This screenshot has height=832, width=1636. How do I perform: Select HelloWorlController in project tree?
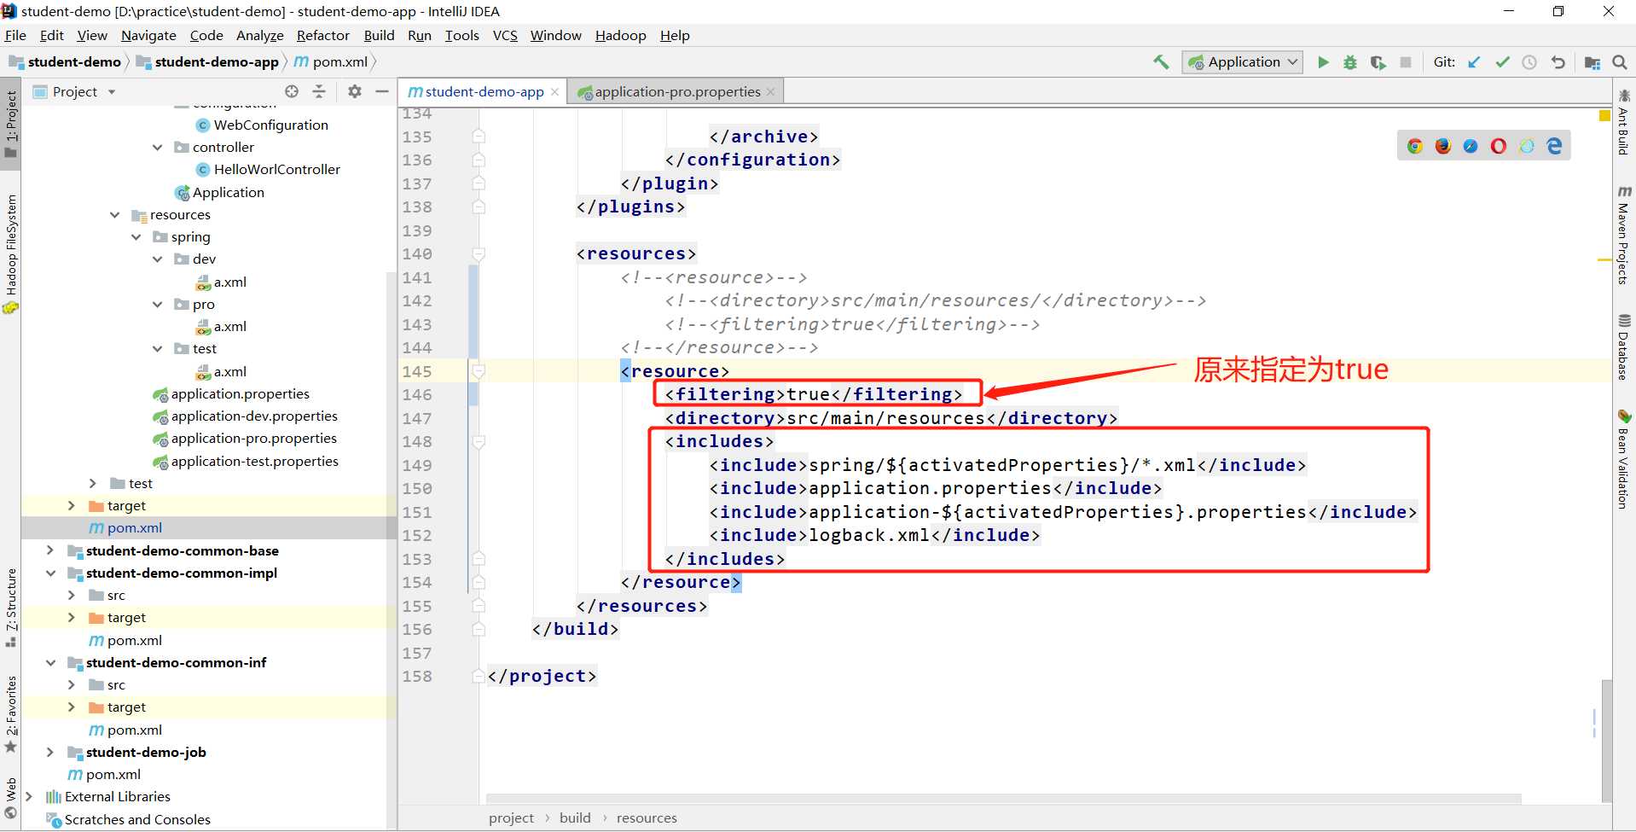pyautogui.click(x=277, y=170)
